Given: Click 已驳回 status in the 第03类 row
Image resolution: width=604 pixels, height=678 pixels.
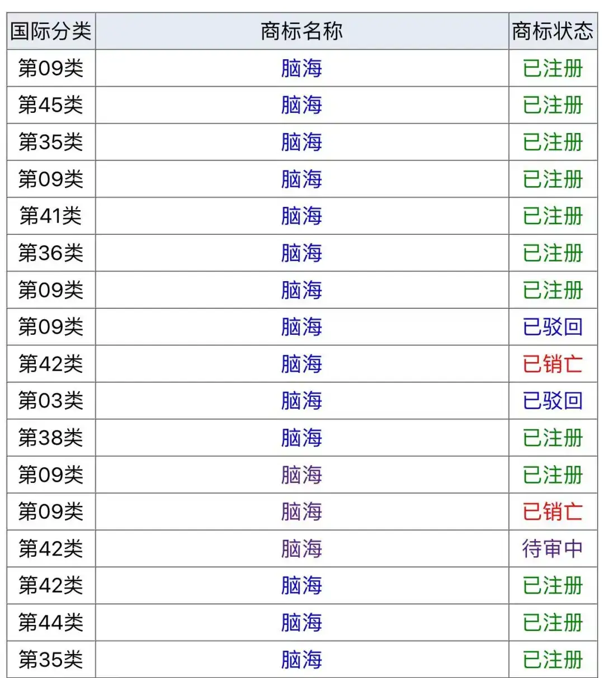Looking at the screenshot, I should tap(553, 401).
